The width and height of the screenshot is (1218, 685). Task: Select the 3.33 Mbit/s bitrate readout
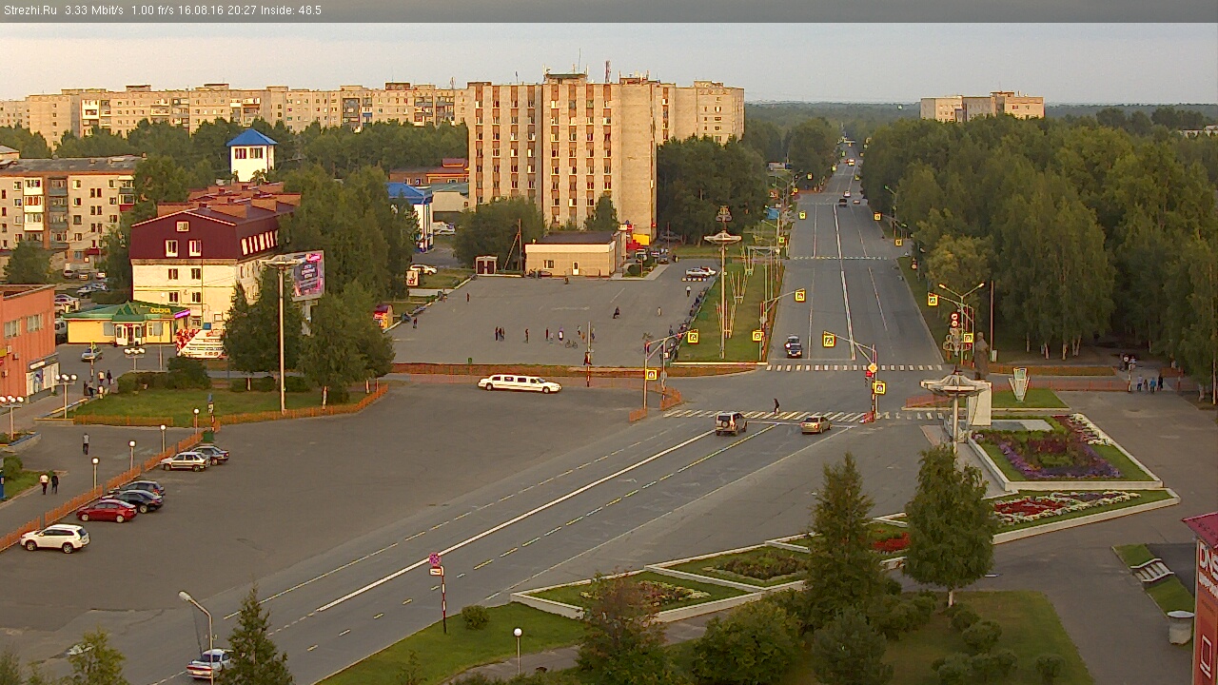[94, 10]
